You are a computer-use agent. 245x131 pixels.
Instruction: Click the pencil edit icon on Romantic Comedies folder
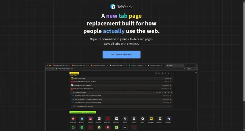tap(168, 92)
